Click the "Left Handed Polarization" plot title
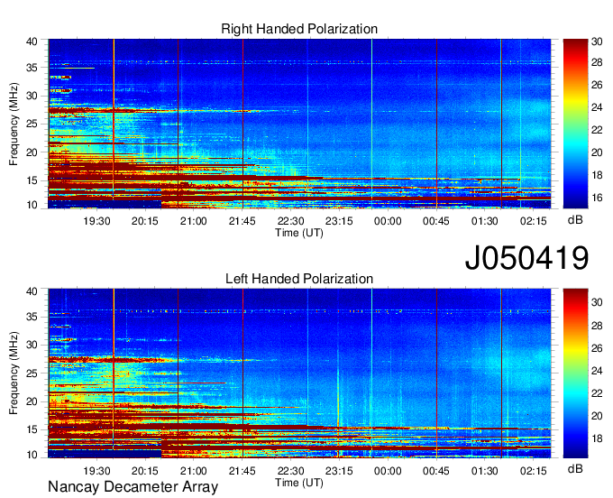The image size is (613, 498). [299, 279]
